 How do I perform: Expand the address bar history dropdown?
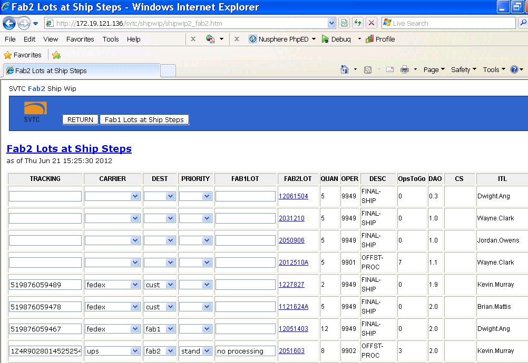click(331, 23)
